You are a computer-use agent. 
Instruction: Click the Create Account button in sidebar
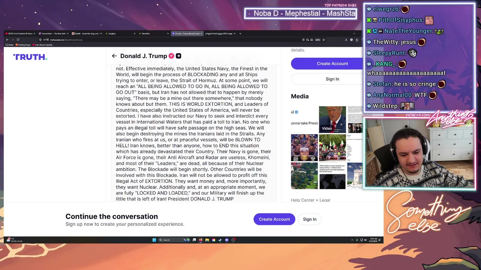tap(332, 63)
